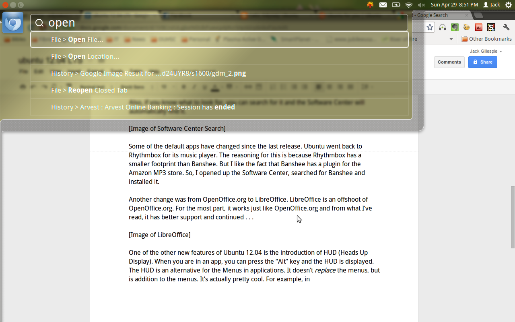515x322 pixels.
Task: Choose History Google Image Result gdm_2.png entry
Action: 219,73
